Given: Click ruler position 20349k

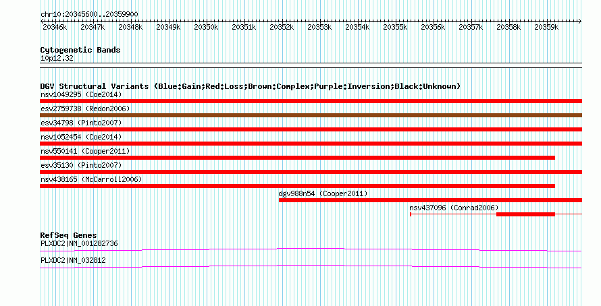Looking at the screenshot, I should pyautogui.click(x=168, y=27).
